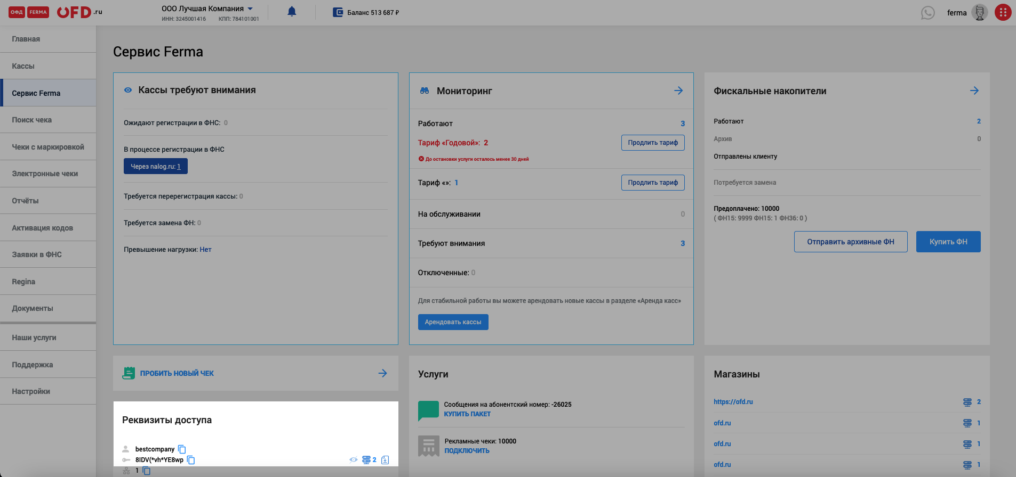Go to Кассы in sidebar
This screenshot has width=1016, height=477.
23,66
